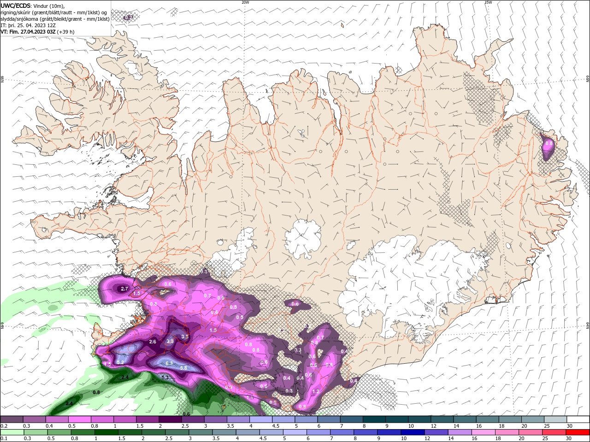Click the 0.2 value near the map's top edge
590x442 pixels.
point(129,17)
